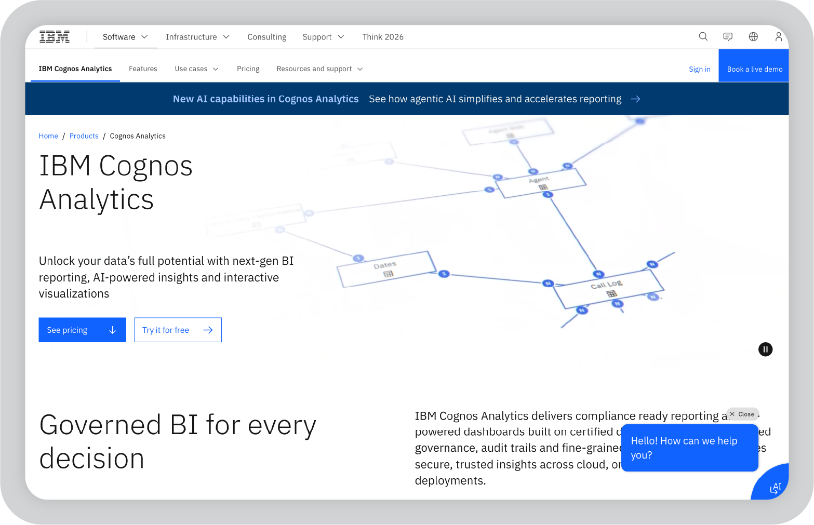Click the 'Cognos Analytics' breadcrumb text
Screen dimensions: 814x525
pos(138,136)
